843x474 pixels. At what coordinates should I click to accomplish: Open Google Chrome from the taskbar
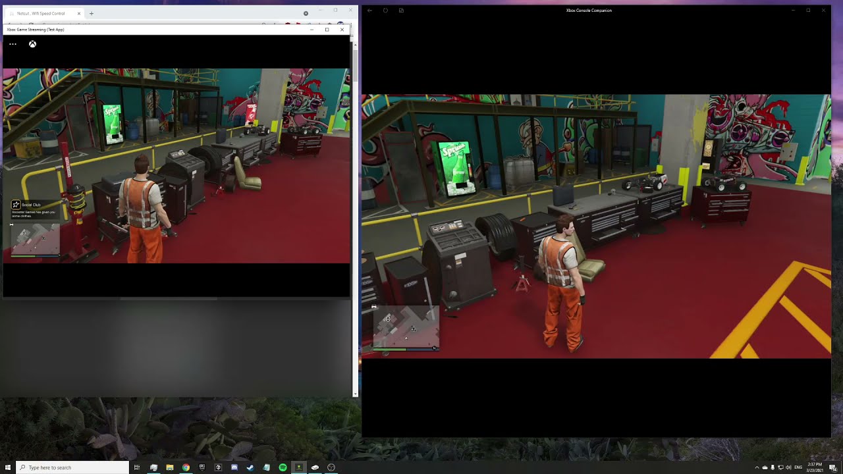[x=186, y=467]
